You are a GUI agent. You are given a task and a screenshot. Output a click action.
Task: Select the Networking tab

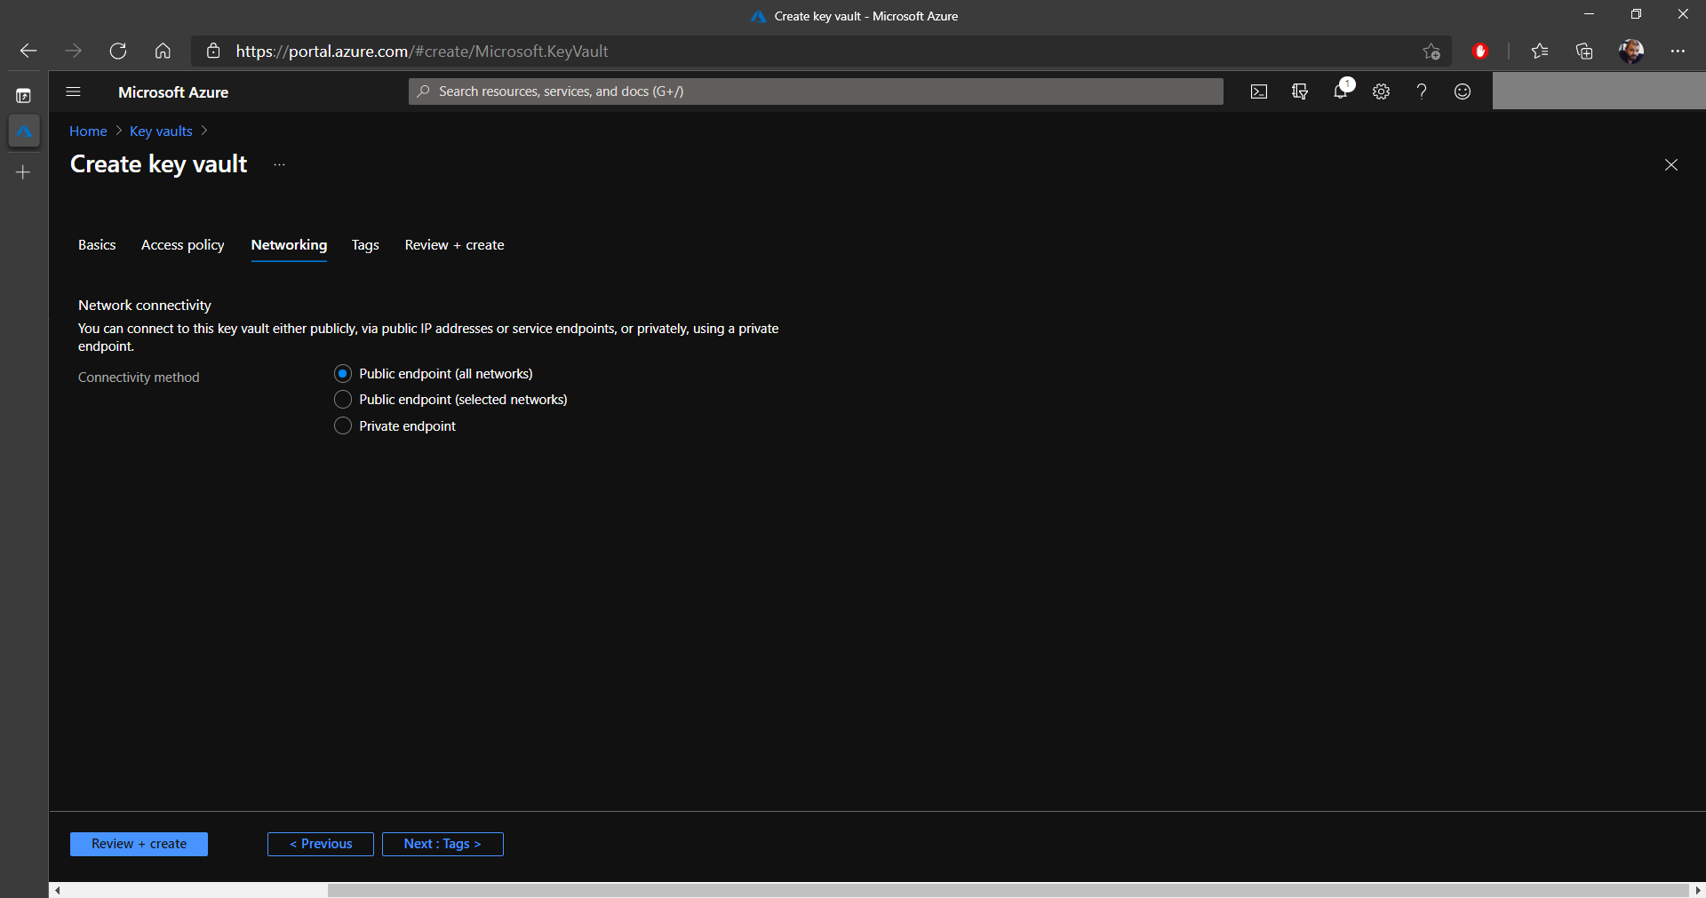pos(289,245)
